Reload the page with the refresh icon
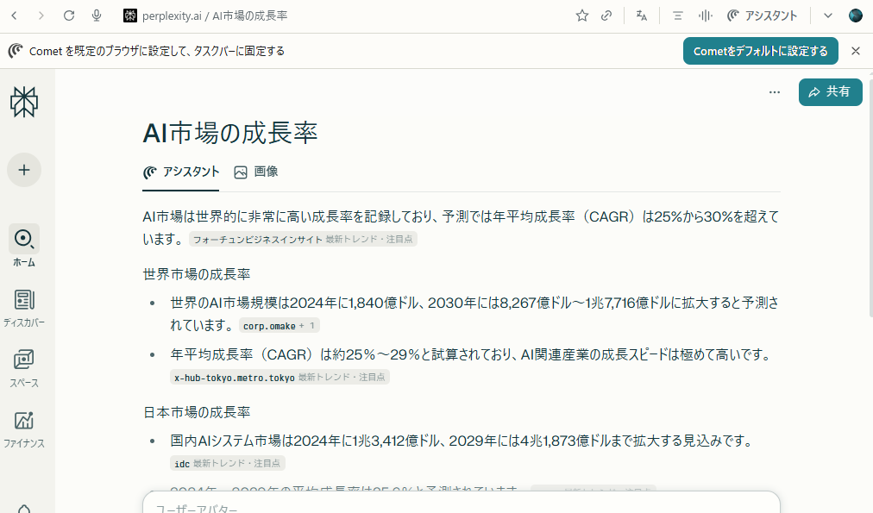This screenshot has width=873, height=513. (x=70, y=16)
